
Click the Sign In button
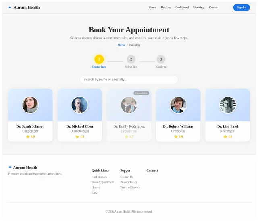[241, 8]
